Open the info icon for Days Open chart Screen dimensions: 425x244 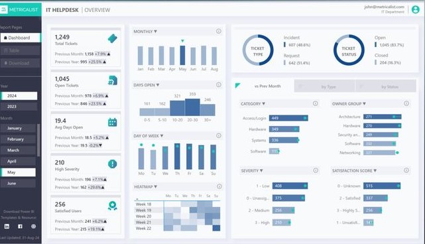(219, 85)
